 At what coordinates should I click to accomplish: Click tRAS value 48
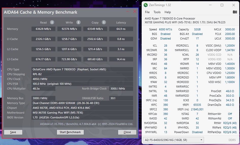pyautogui.click(x=165, y=64)
